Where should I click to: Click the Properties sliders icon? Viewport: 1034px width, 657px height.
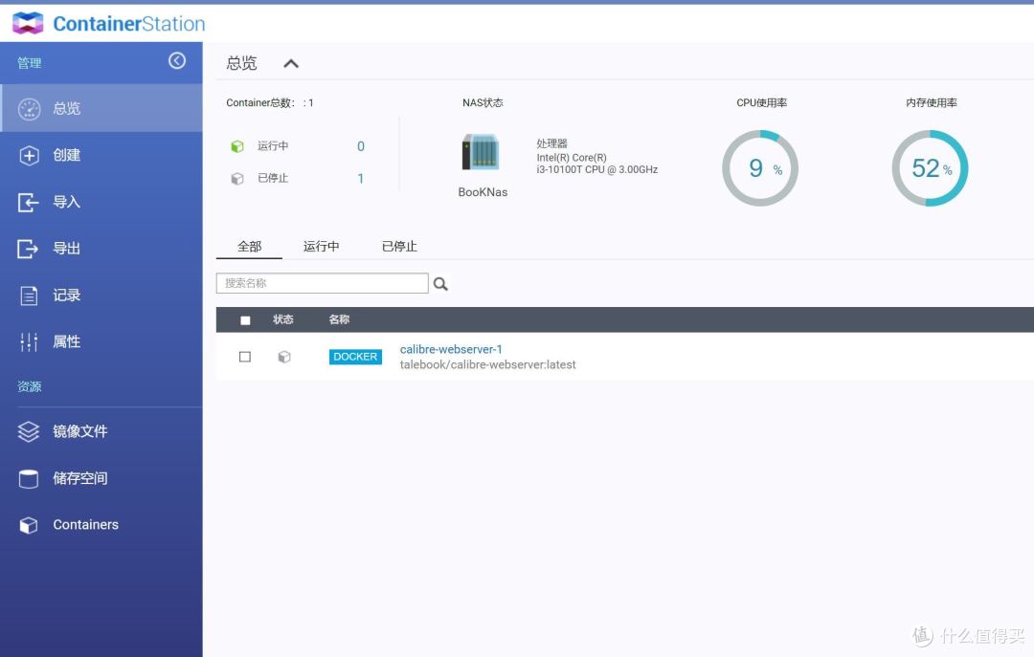tap(29, 342)
